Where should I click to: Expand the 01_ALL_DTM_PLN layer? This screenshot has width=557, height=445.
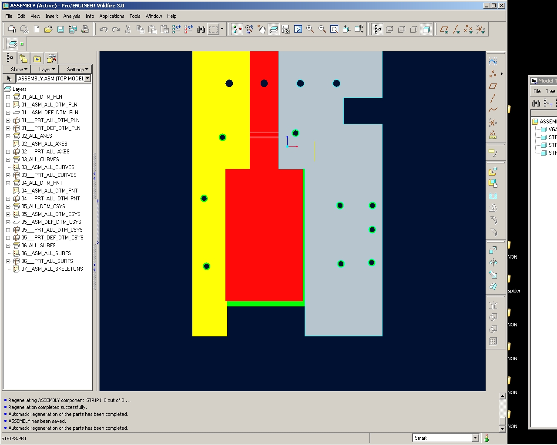tap(8, 97)
